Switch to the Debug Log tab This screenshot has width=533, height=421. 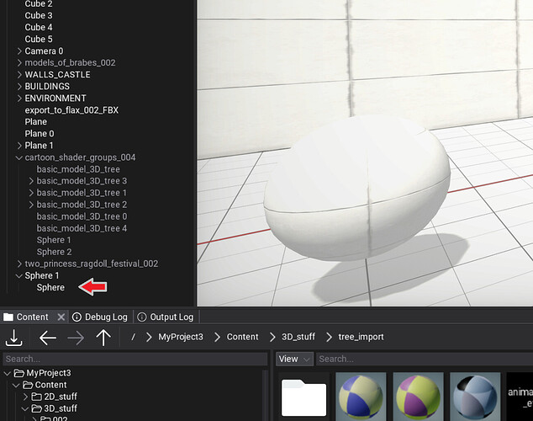99,317
